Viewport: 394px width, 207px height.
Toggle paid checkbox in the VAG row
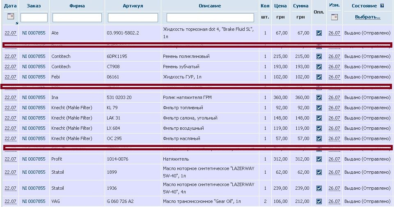click(319, 202)
